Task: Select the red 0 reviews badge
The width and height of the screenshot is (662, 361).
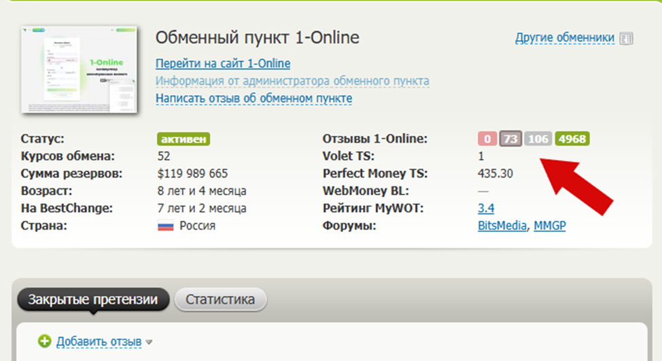Action: 487,139
